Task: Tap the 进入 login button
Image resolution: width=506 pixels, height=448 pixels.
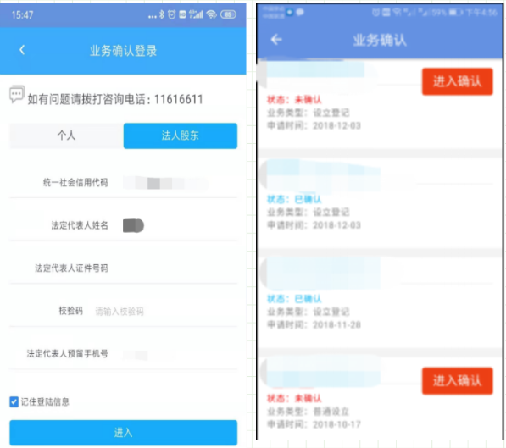Action: click(x=123, y=433)
